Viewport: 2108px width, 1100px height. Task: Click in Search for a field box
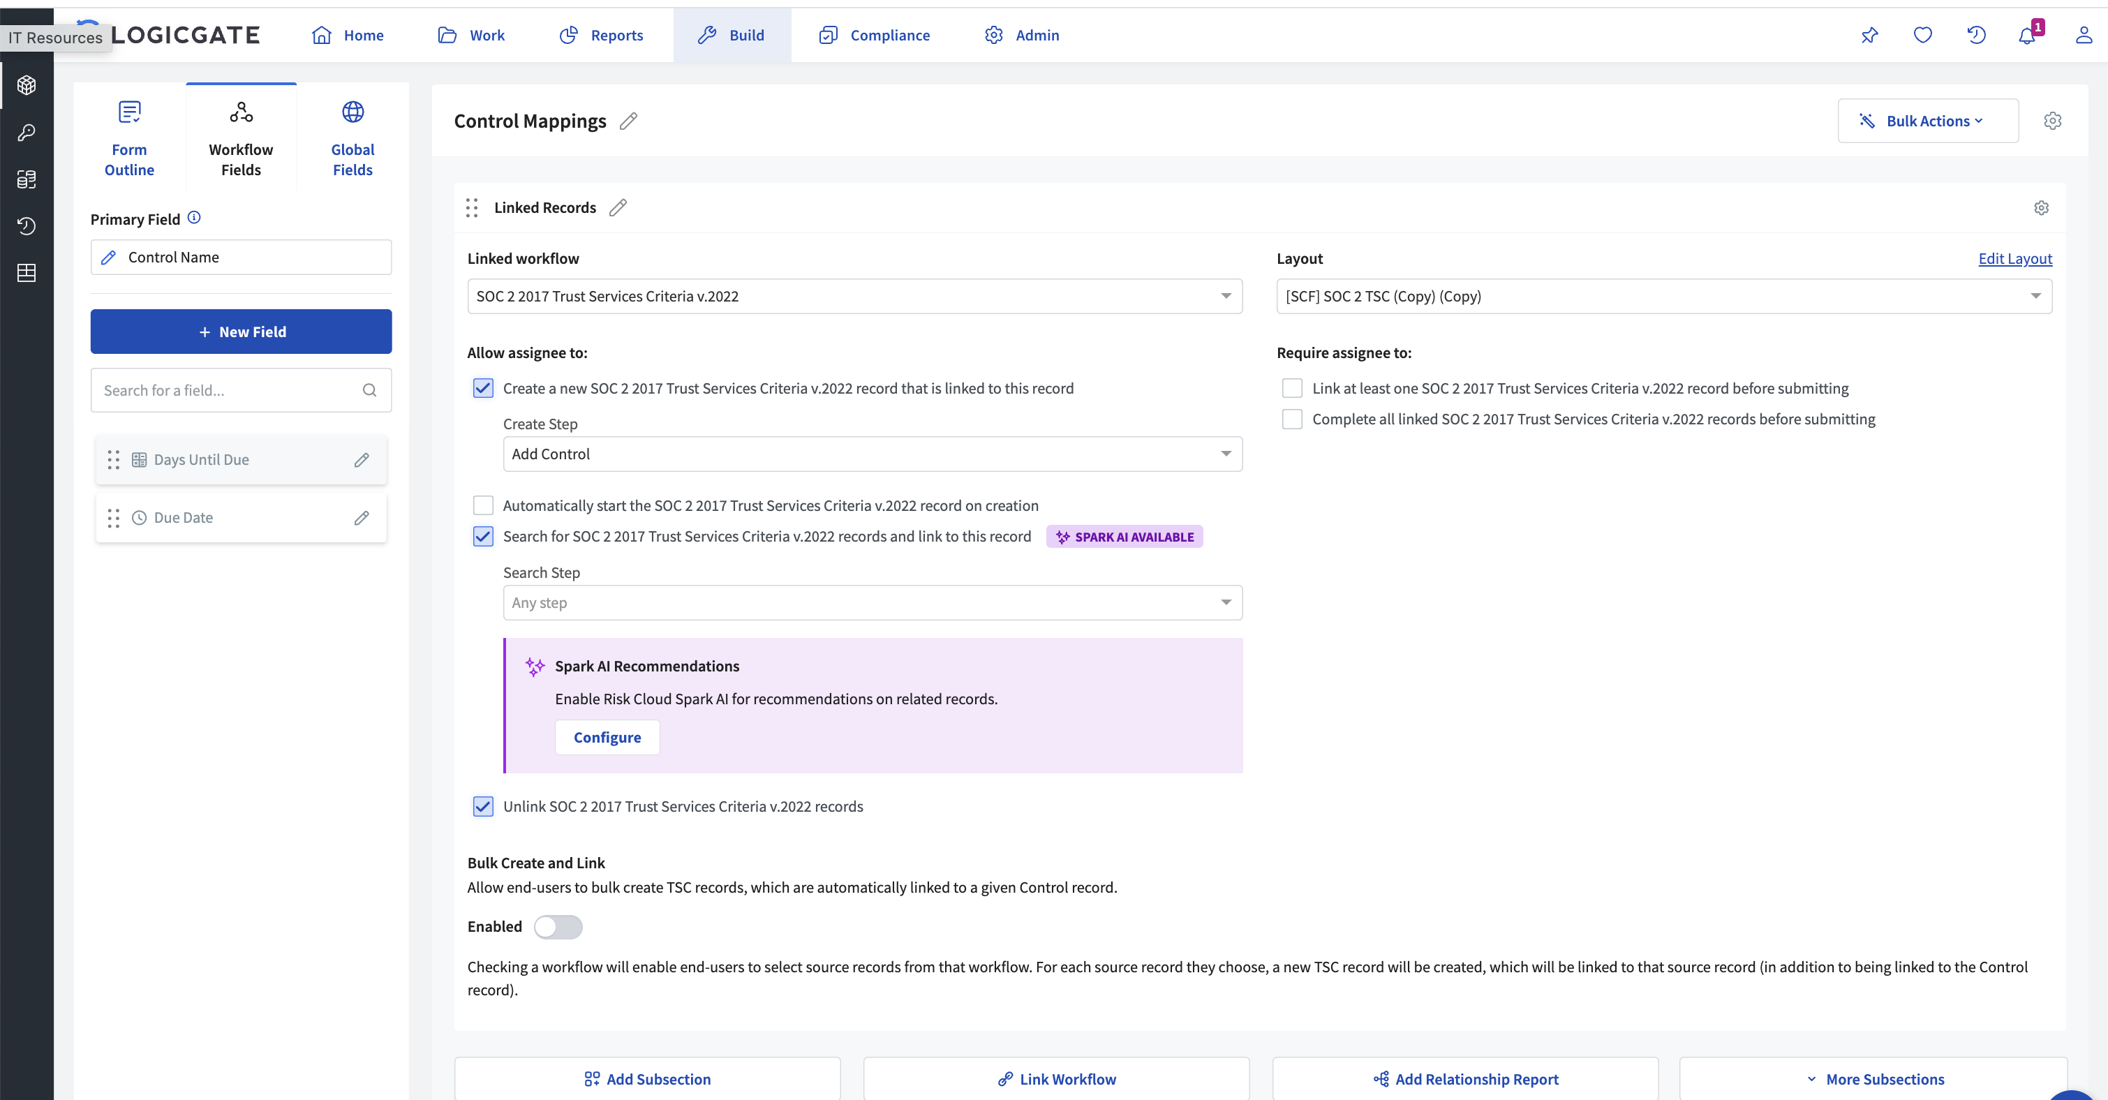coord(229,390)
